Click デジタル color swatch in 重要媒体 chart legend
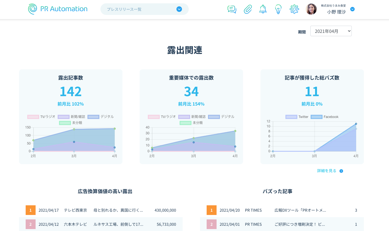 (214, 117)
